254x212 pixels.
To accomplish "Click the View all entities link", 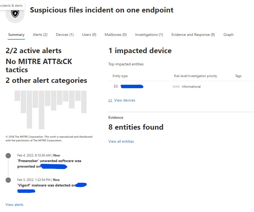I will [x=121, y=141].
